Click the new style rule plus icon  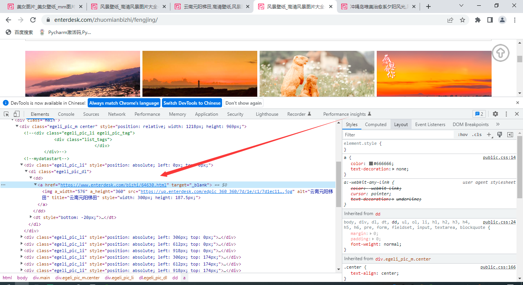pyautogui.click(x=489, y=134)
